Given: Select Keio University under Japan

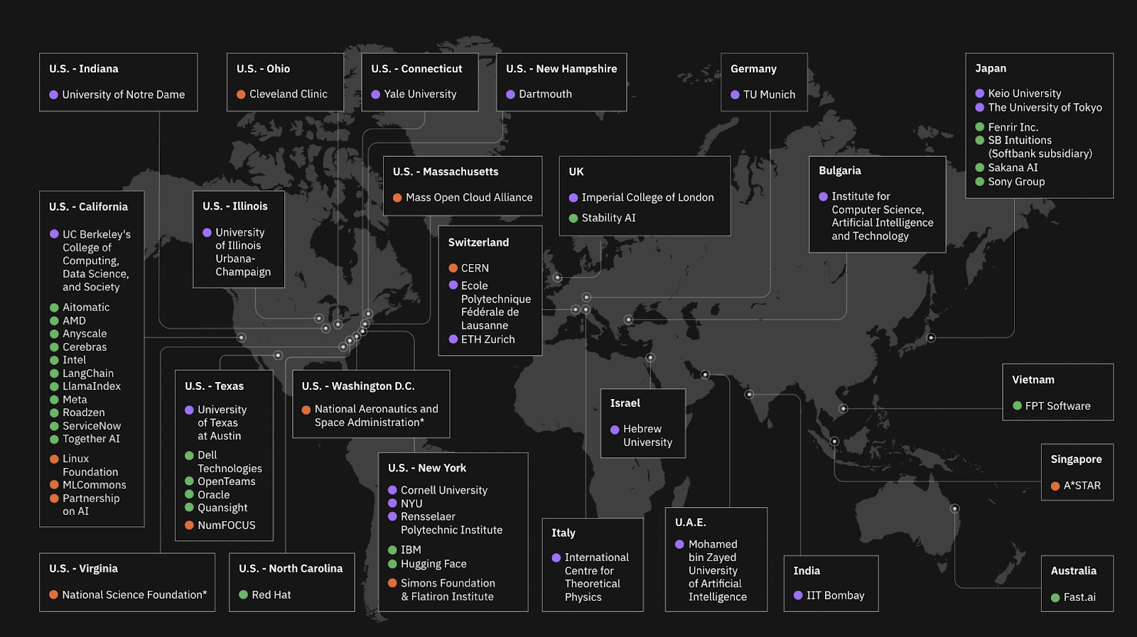Looking at the screenshot, I should pyautogui.click(x=1018, y=93).
